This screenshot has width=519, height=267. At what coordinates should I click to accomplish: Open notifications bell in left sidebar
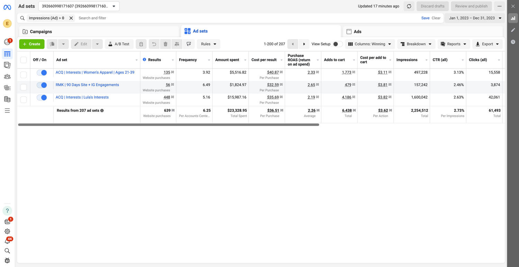click(x=7, y=241)
